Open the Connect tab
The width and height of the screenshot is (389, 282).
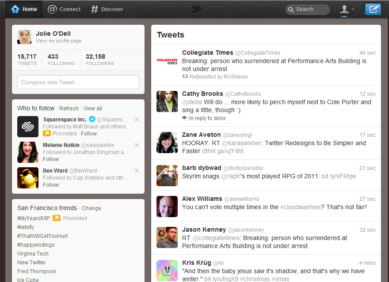(64, 9)
